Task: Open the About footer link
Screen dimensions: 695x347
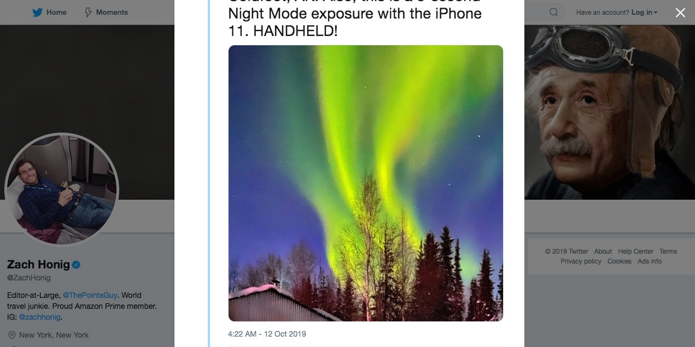Action: click(x=603, y=252)
